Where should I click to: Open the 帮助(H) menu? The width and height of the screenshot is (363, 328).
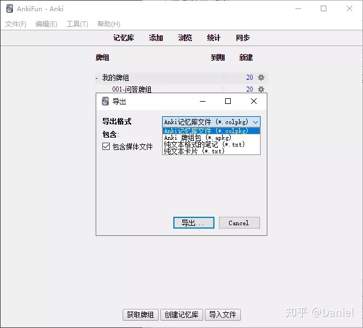[x=109, y=24]
